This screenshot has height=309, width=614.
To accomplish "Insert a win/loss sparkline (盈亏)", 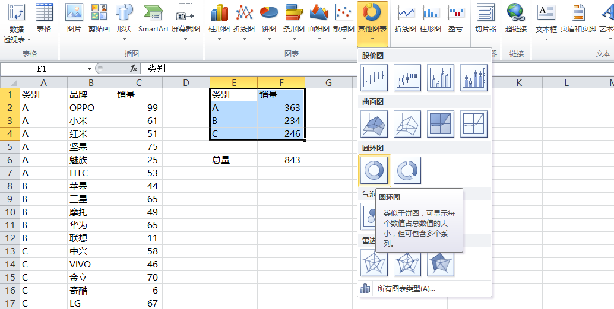I will [x=455, y=19].
